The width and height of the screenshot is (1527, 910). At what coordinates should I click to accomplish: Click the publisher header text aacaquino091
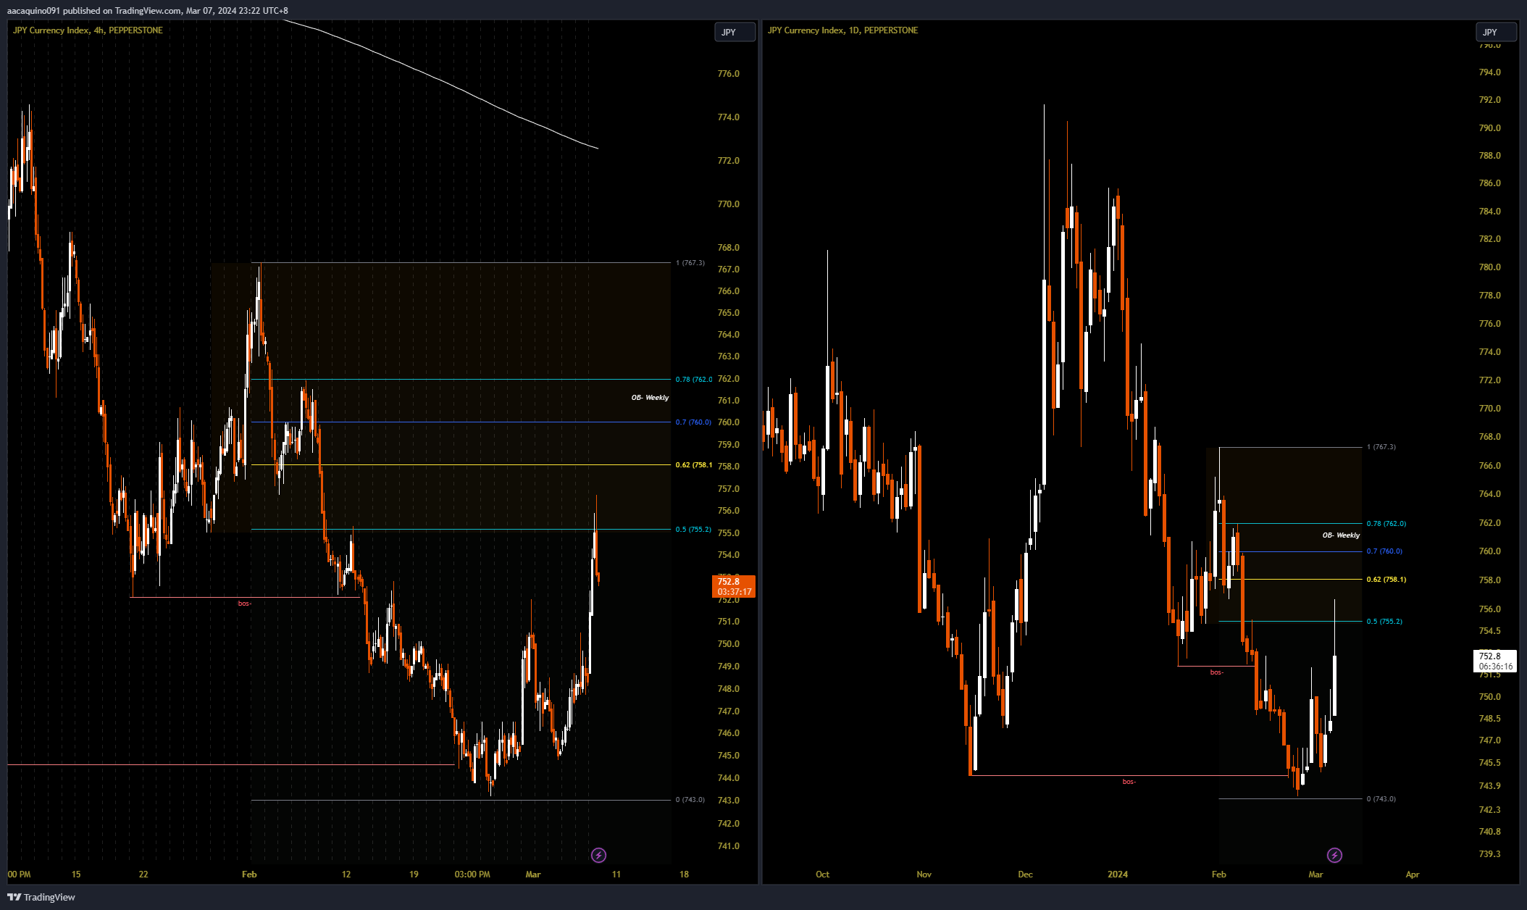(x=33, y=11)
